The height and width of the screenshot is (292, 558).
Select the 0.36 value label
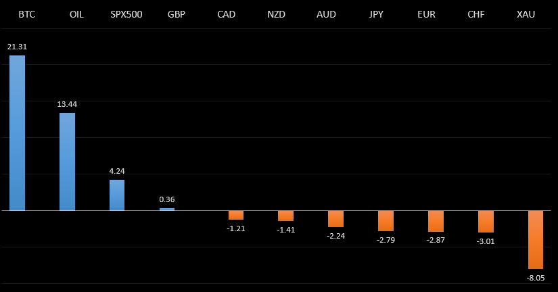coord(167,199)
